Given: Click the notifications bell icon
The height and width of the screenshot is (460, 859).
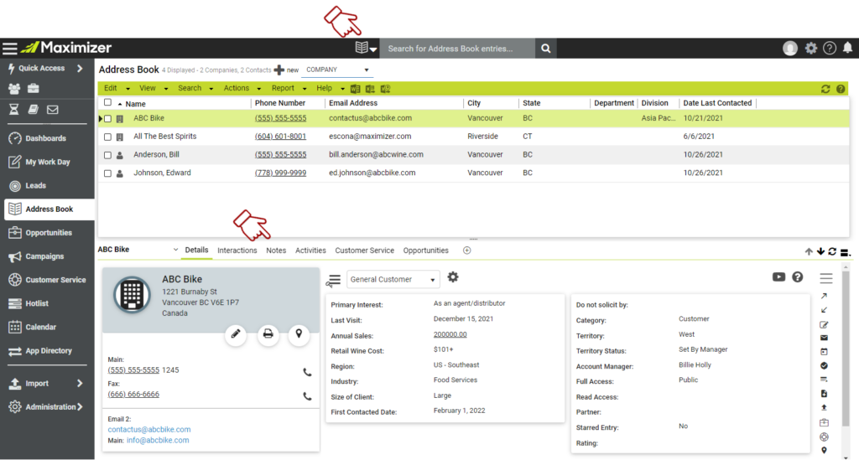Looking at the screenshot, I should tap(847, 49).
